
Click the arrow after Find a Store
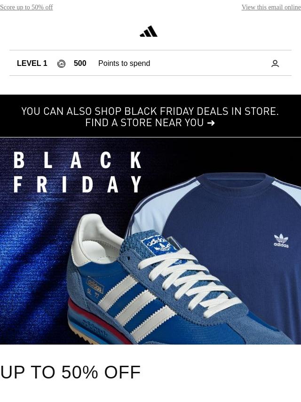(x=211, y=123)
